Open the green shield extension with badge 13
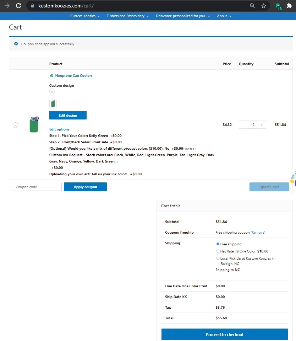Screen dimensions: 296x341 point(278,6)
